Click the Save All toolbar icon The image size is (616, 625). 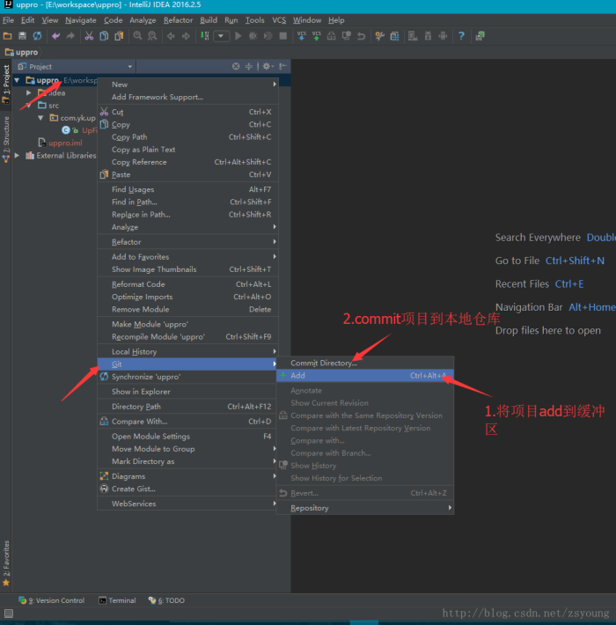22,36
